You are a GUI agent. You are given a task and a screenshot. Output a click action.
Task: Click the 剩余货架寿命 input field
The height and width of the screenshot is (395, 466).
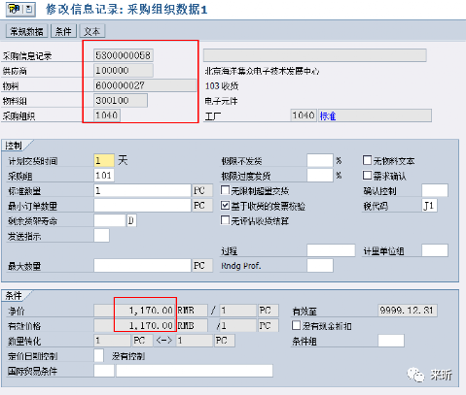pyautogui.click(x=110, y=220)
